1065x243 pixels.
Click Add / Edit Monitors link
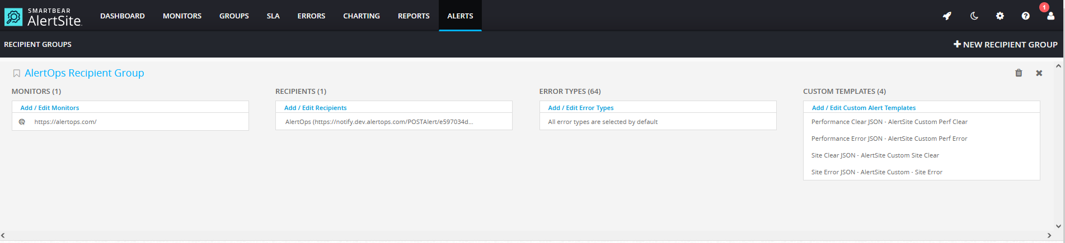[x=50, y=108]
